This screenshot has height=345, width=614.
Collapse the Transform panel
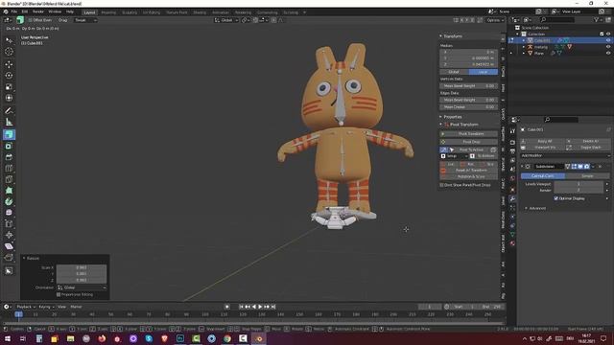tap(441, 36)
